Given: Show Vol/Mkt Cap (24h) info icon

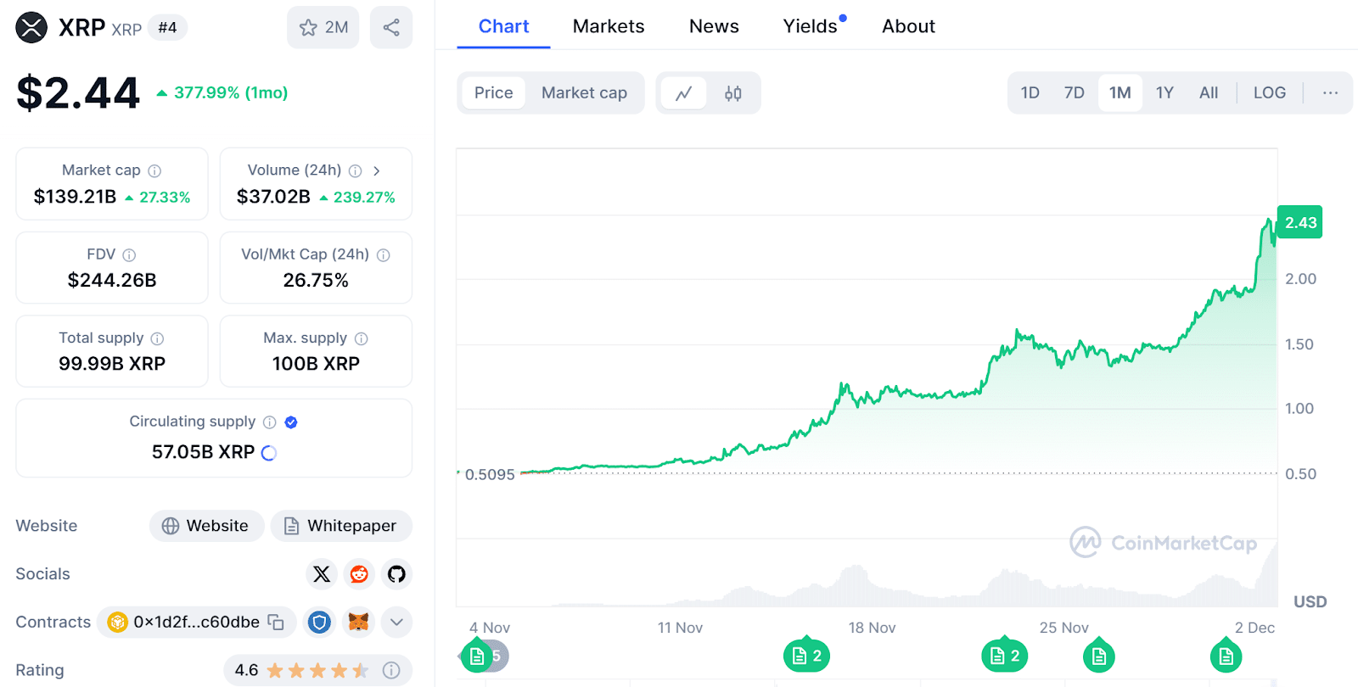Looking at the screenshot, I should tap(384, 254).
